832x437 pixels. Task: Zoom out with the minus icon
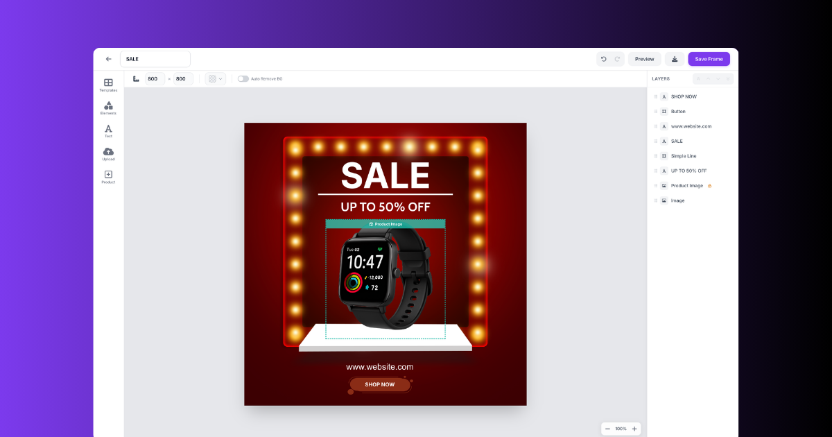pos(607,429)
